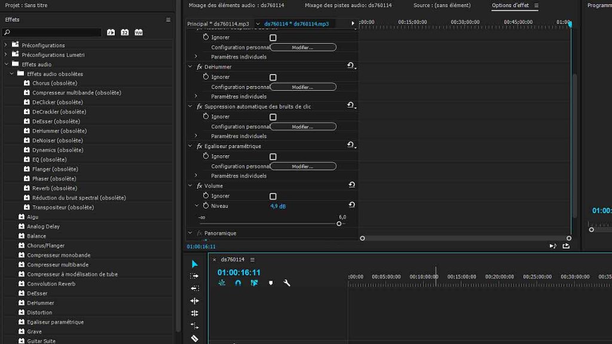Toggle timeline snapping magnet icon

pos(238,283)
